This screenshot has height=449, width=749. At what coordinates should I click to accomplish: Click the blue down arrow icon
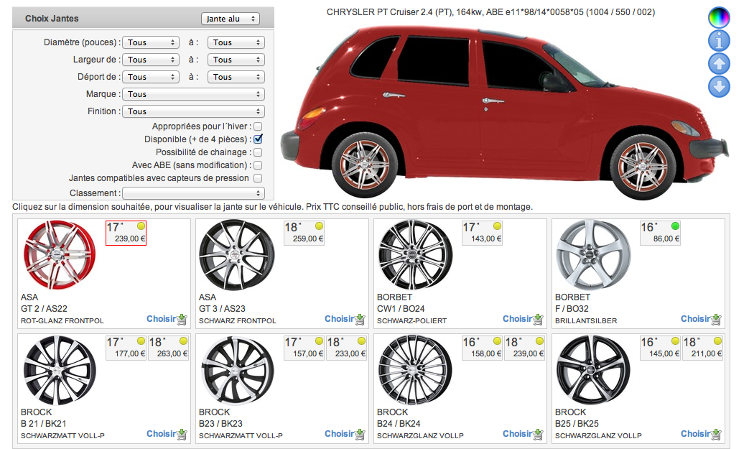(x=719, y=87)
